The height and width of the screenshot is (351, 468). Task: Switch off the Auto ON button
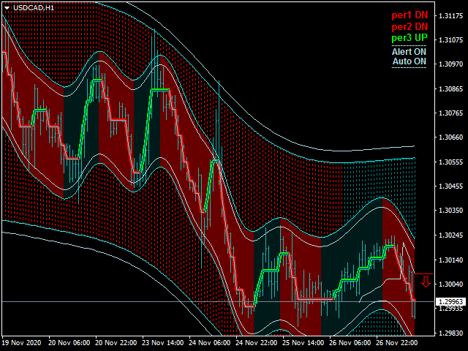[409, 61]
